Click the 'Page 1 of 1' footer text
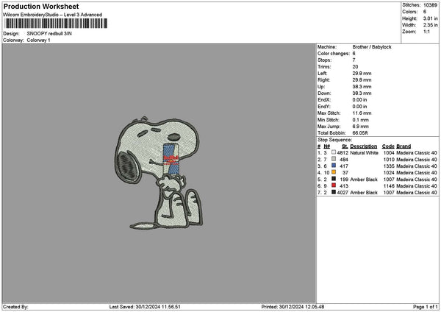This screenshot has height=312, width=441. pyautogui.click(x=426, y=307)
